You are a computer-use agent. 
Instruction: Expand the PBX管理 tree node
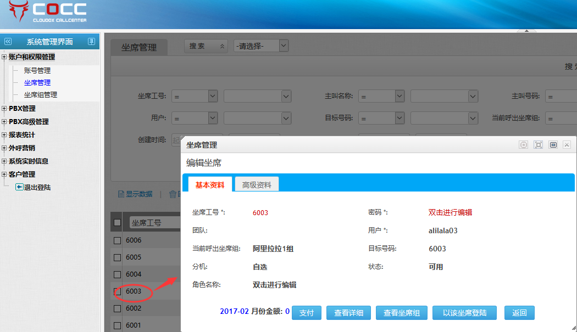4,109
